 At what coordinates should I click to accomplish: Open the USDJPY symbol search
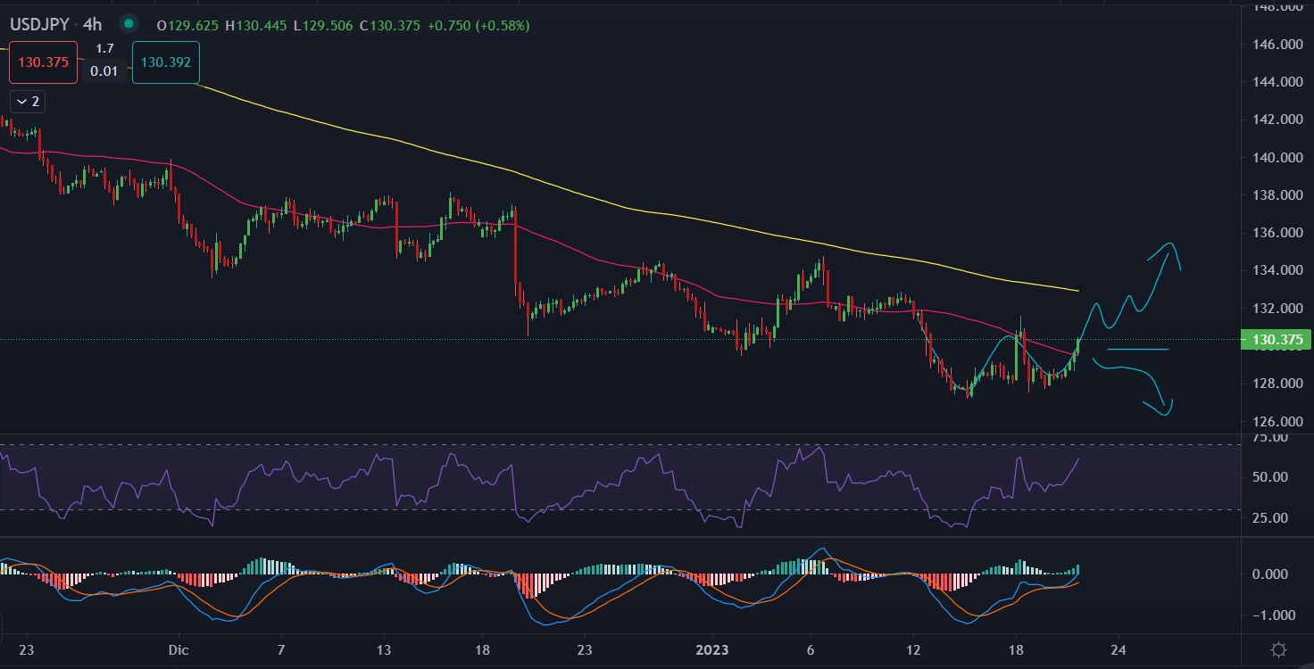[39, 24]
